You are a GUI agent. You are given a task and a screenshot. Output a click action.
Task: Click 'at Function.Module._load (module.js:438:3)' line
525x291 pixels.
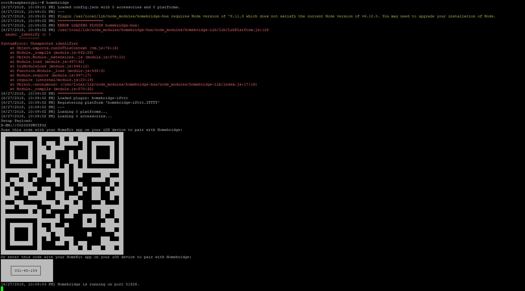(x=58, y=71)
